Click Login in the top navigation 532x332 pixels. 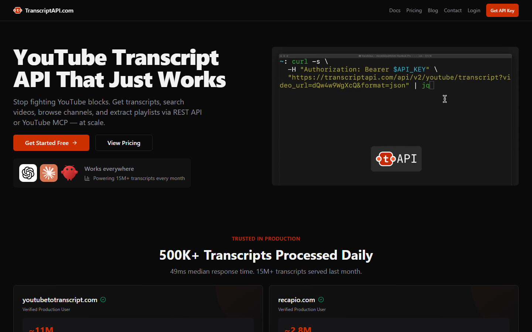click(474, 10)
